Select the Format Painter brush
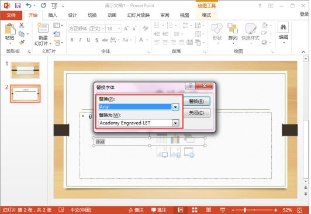The width and height of the screenshot is (311, 214). (22, 43)
